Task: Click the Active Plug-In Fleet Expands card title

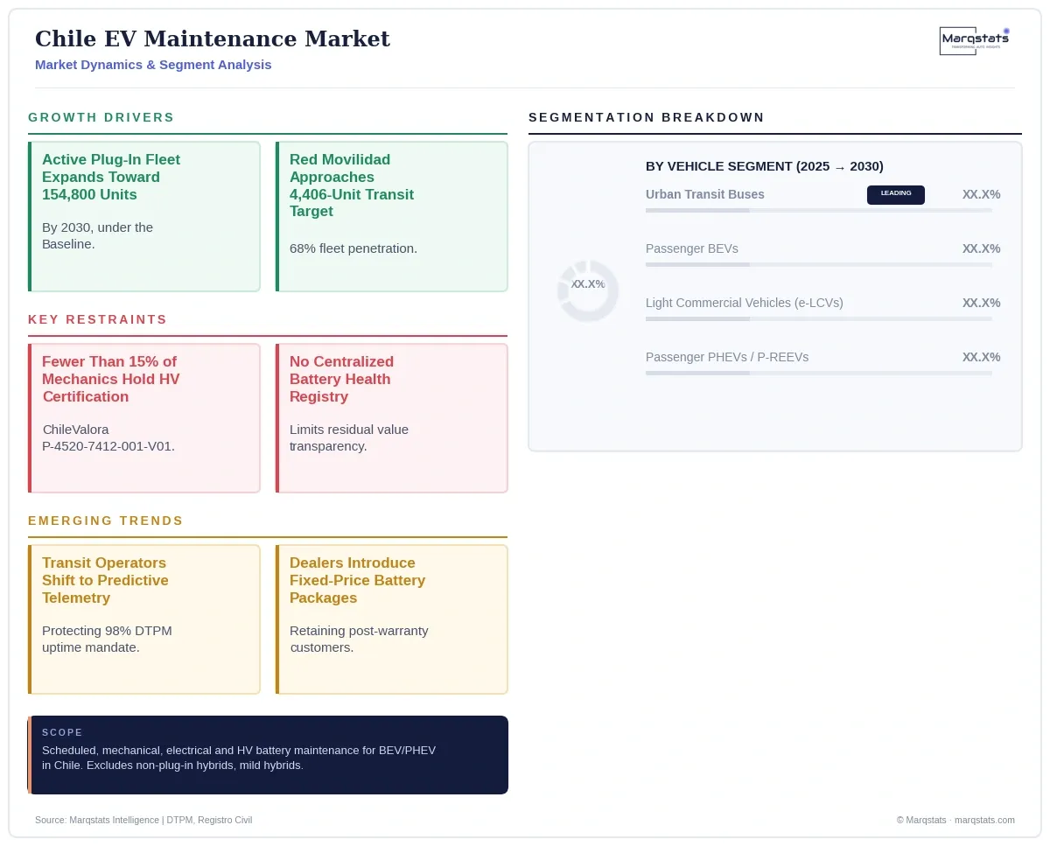Action: point(111,177)
